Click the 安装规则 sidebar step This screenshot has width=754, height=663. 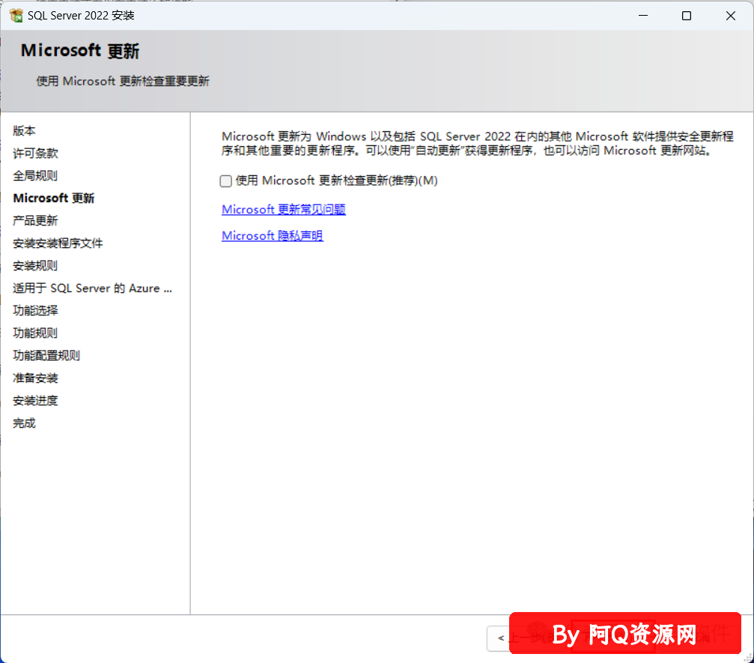pos(35,266)
